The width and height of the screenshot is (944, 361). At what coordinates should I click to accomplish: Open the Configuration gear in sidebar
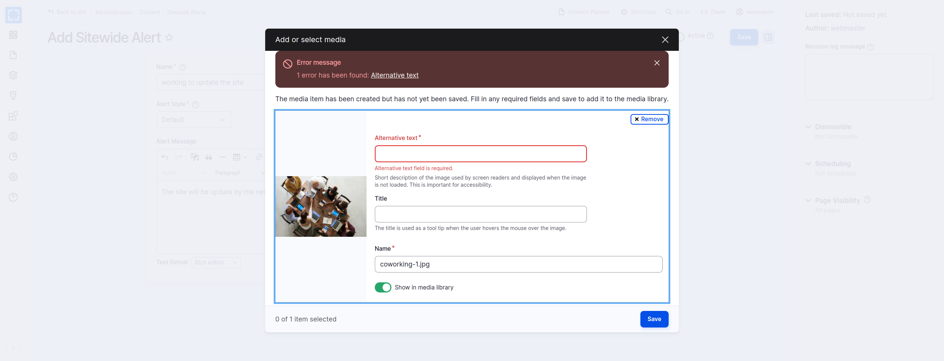click(13, 177)
